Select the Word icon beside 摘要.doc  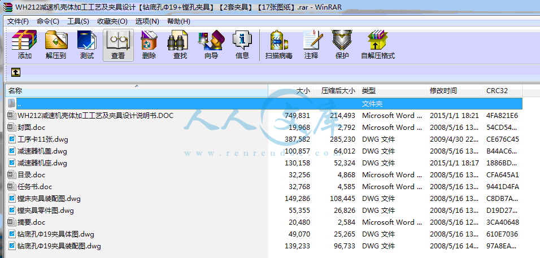click(x=12, y=222)
